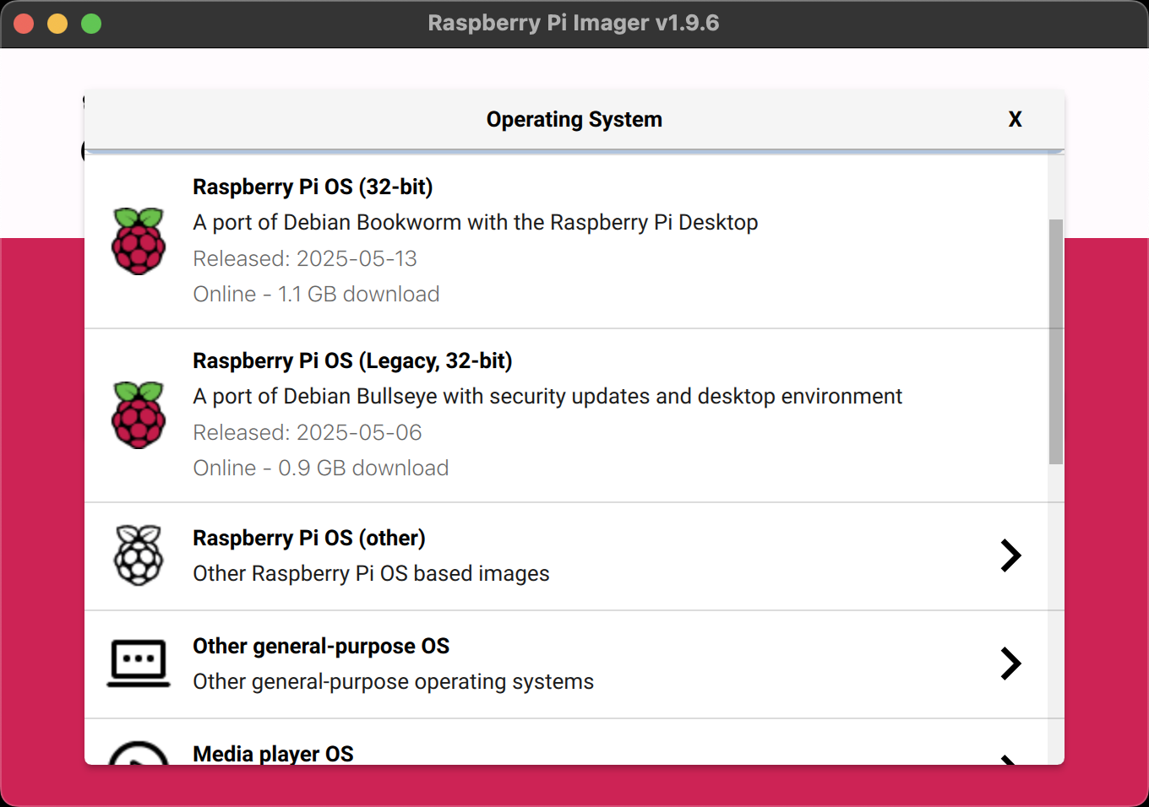Click the Debian Bookworm description text
The width and height of the screenshot is (1149, 807).
tap(475, 222)
